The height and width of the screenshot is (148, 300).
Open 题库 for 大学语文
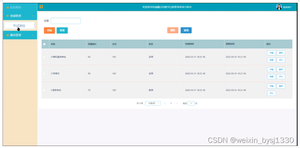281,70
